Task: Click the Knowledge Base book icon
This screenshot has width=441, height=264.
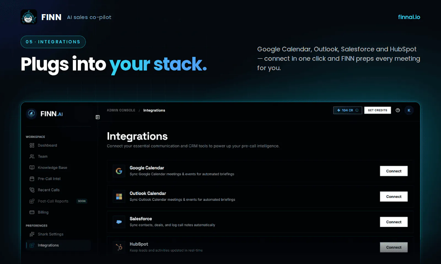Action: coord(32,167)
